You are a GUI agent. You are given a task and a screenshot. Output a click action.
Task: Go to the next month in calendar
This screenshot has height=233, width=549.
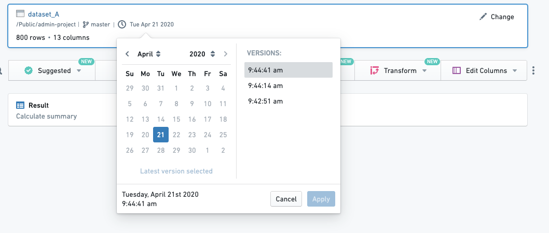(226, 54)
